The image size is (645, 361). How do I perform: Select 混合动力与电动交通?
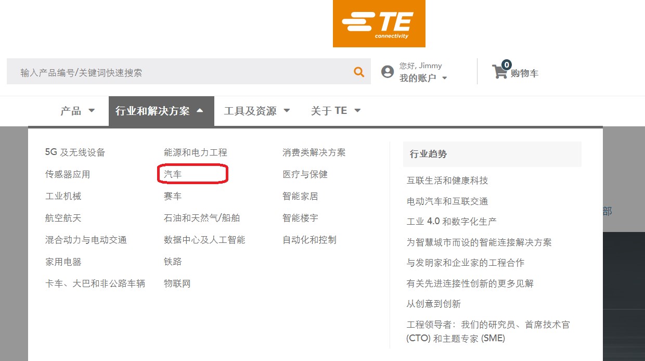pyautogui.click(x=86, y=240)
